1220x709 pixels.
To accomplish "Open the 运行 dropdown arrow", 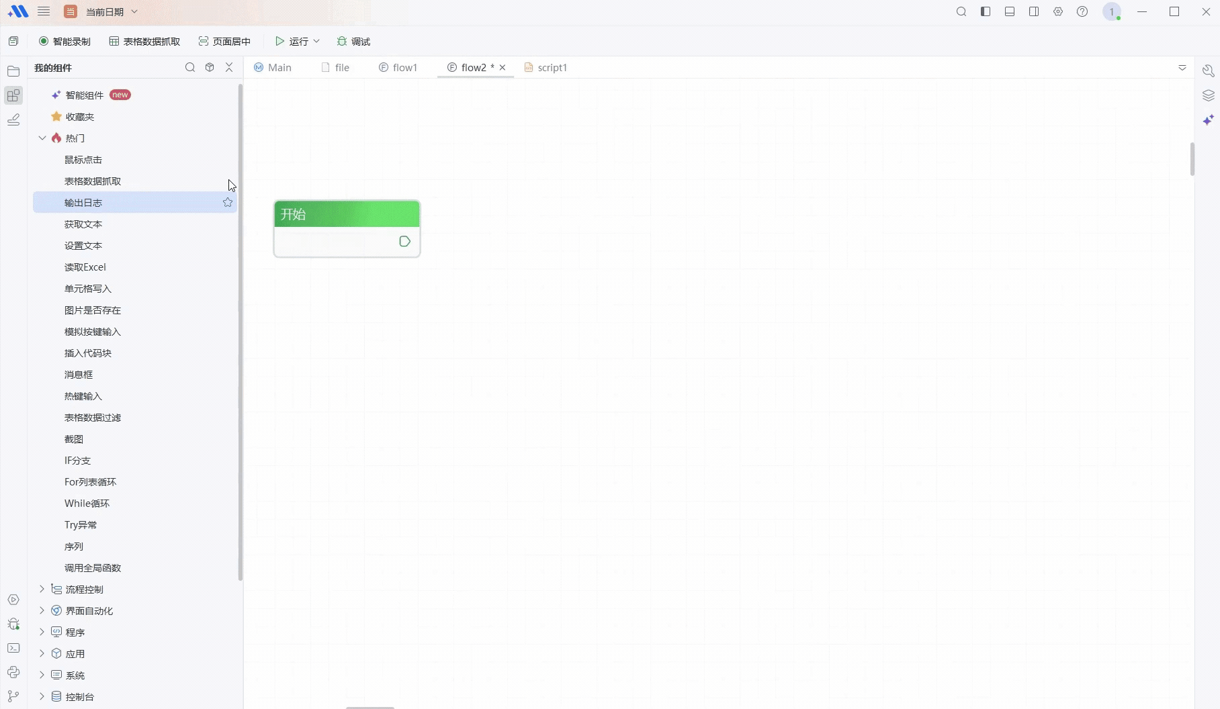I will (x=316, y=42).
